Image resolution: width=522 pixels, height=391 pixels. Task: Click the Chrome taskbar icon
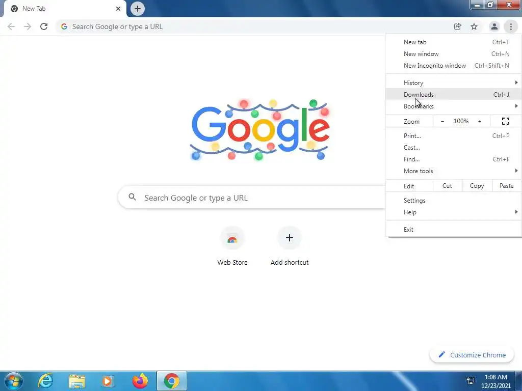click(x=171, y=381)
